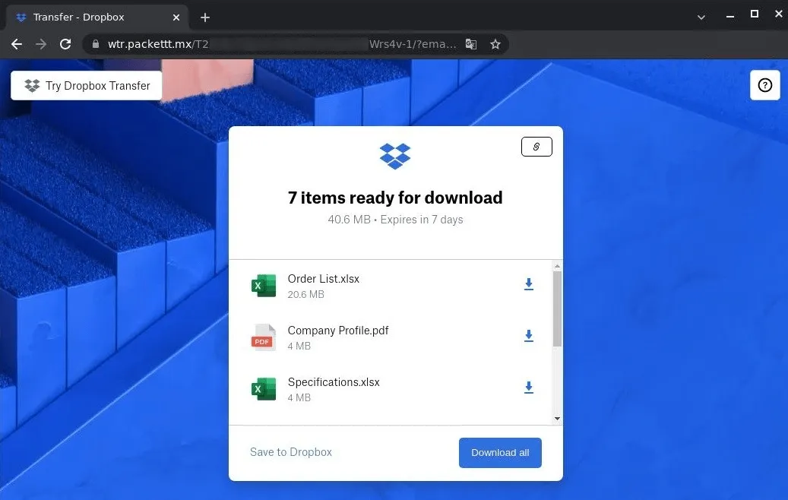
Task: Download the Specifications.xlsx file
Action: point(528,388)
